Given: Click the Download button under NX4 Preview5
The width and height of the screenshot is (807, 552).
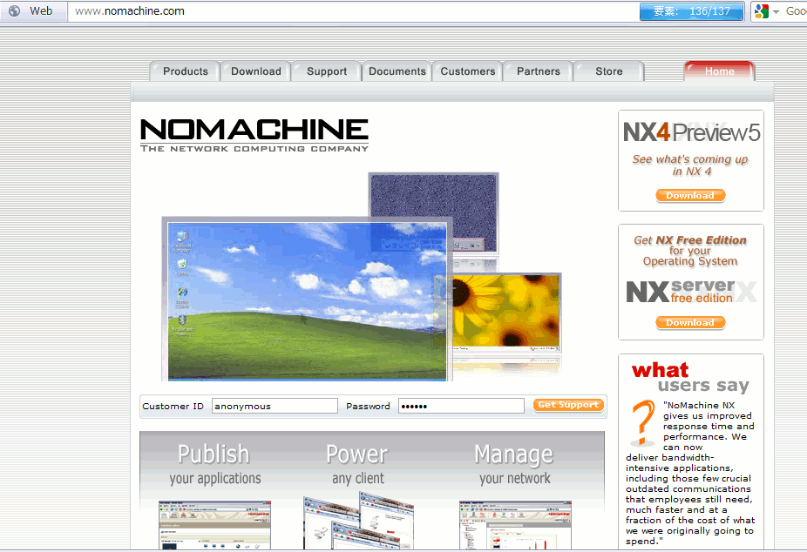Looking at the screenshot, I should pyautogui.click(x=690, y=195).
